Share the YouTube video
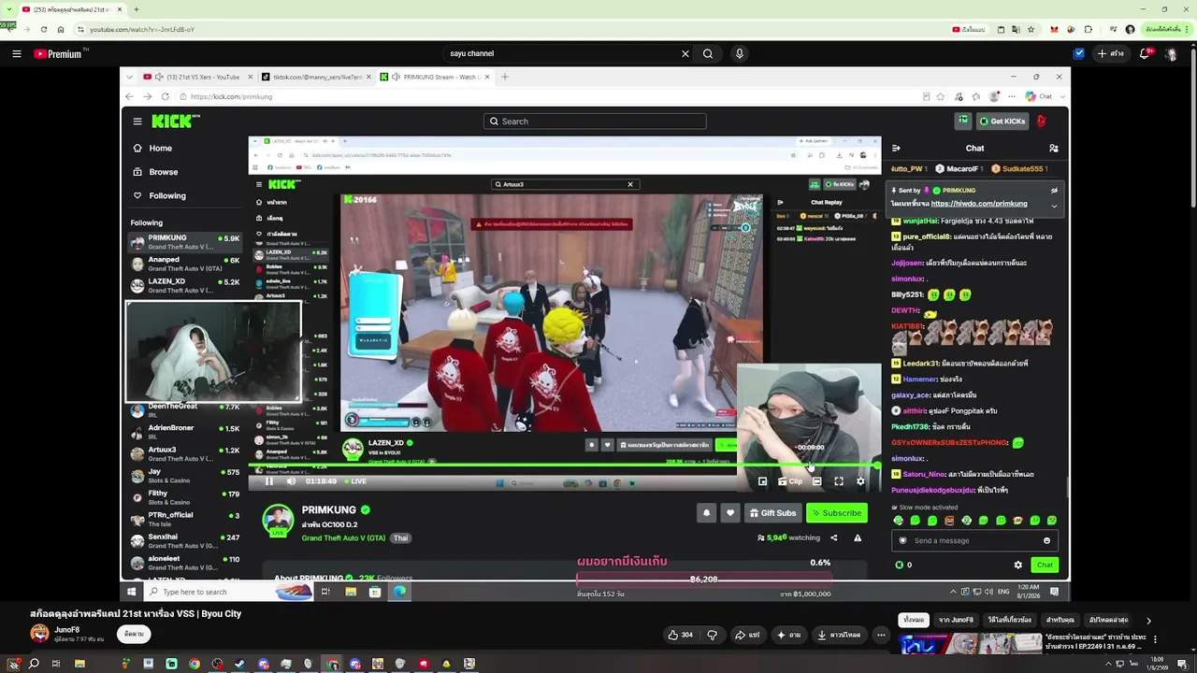 (747, 635)
